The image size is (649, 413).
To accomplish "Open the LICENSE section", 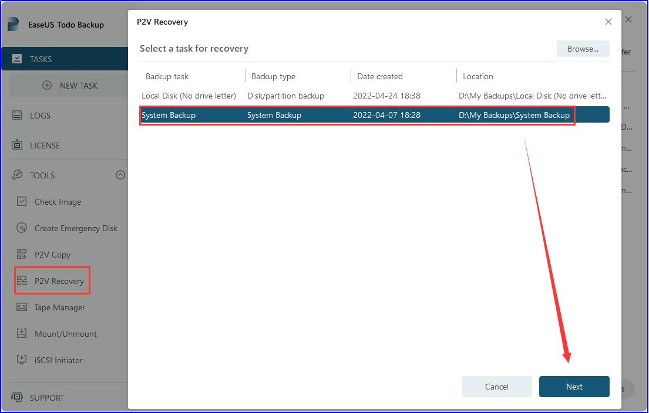I will [45, 145].
